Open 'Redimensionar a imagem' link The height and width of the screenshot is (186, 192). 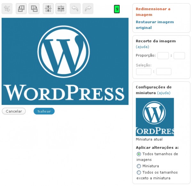[153, 12]
